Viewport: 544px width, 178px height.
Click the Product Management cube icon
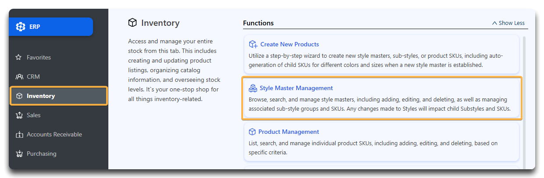252,132
